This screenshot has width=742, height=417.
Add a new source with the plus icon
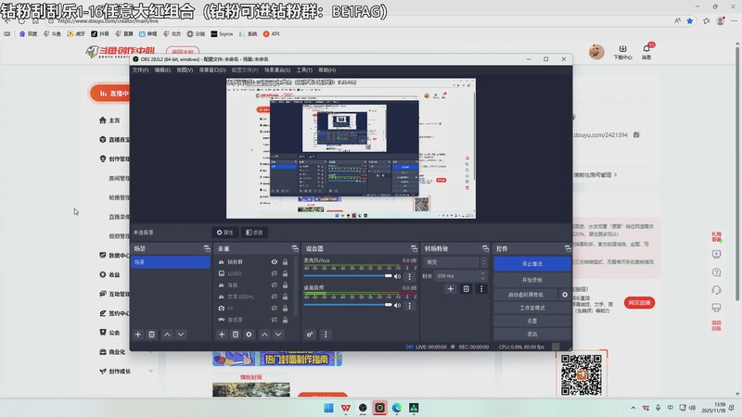coord(222,335)
